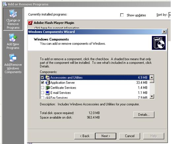171x144 pixels.
Task: Click the Adobe Flash Player Plugin icon
Action: (30, 23)
